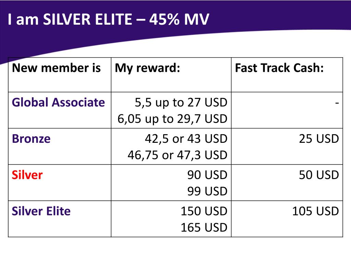The width and height of the screenshot is (351, 263).
Task: Click the "90 USD" reward value
Action: [x=207, y=175]
